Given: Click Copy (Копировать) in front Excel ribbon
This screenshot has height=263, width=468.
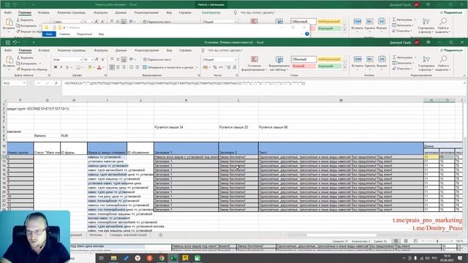Looking at the screenshot, I should tap(27, 64).
